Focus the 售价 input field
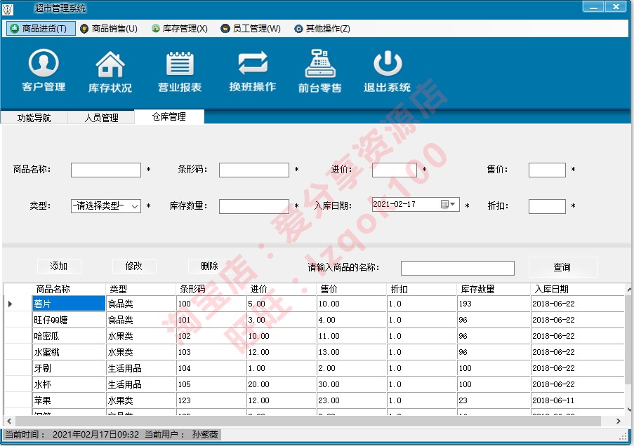 coord(547,170)
